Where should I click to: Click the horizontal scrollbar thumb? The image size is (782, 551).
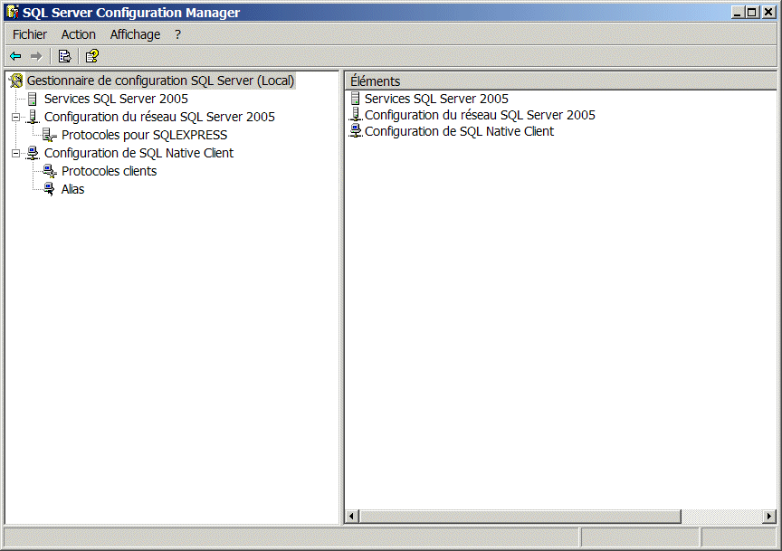click(520, 516)
